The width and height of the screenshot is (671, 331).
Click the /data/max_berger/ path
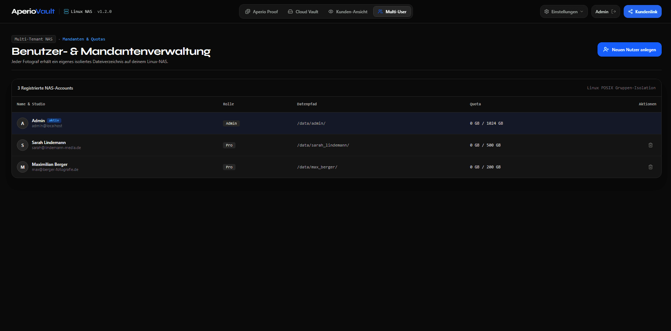pyautogui.click(x=317, y=167)
